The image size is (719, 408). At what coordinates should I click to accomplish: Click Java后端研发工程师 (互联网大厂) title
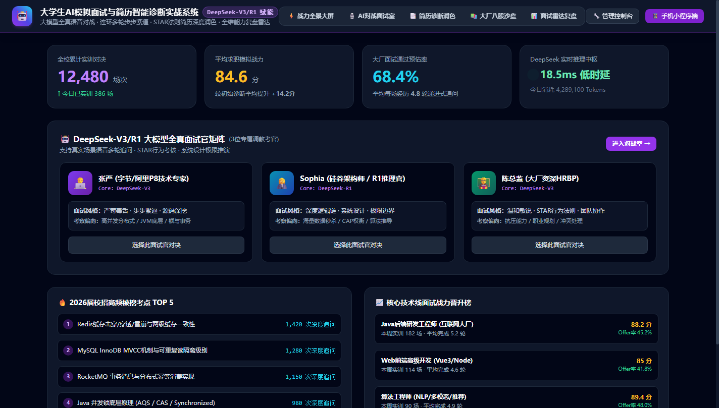(x=427, y=324)
